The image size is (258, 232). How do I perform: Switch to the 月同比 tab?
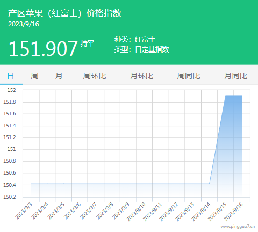click(236, 76)
